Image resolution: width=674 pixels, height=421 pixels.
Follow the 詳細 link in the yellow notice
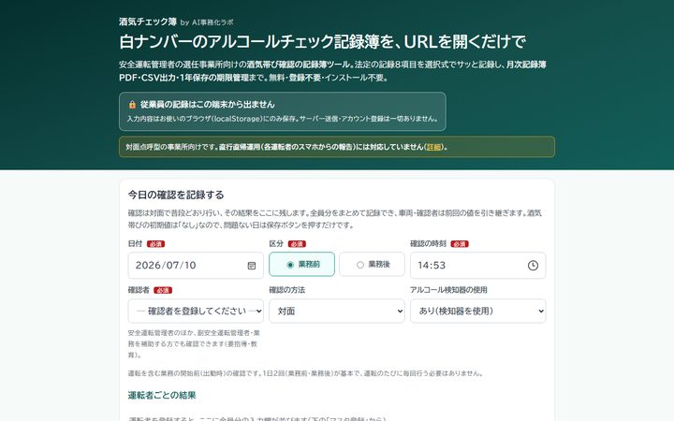pyautogui.click(x=433, y=147)
